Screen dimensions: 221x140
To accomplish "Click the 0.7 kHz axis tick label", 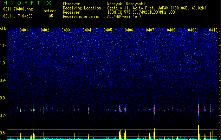I will [3, 115].
